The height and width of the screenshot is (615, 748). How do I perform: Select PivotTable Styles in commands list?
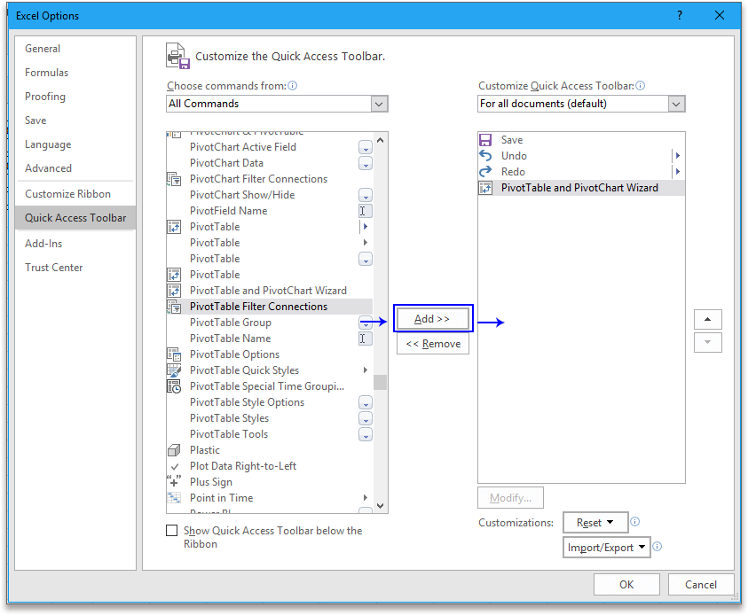click(x=270, y=418)
